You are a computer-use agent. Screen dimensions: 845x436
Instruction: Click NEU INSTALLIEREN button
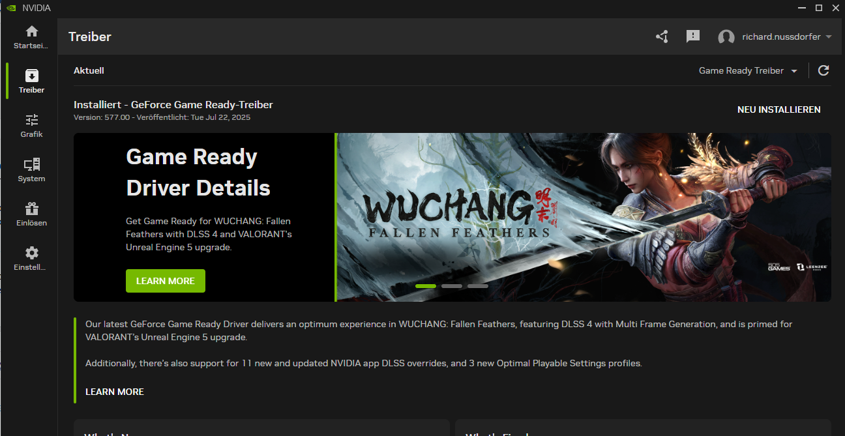778,109
